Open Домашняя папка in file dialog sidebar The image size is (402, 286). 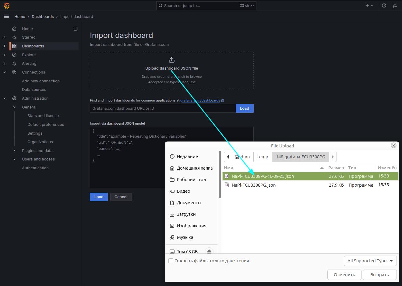[x=191, y=168]
